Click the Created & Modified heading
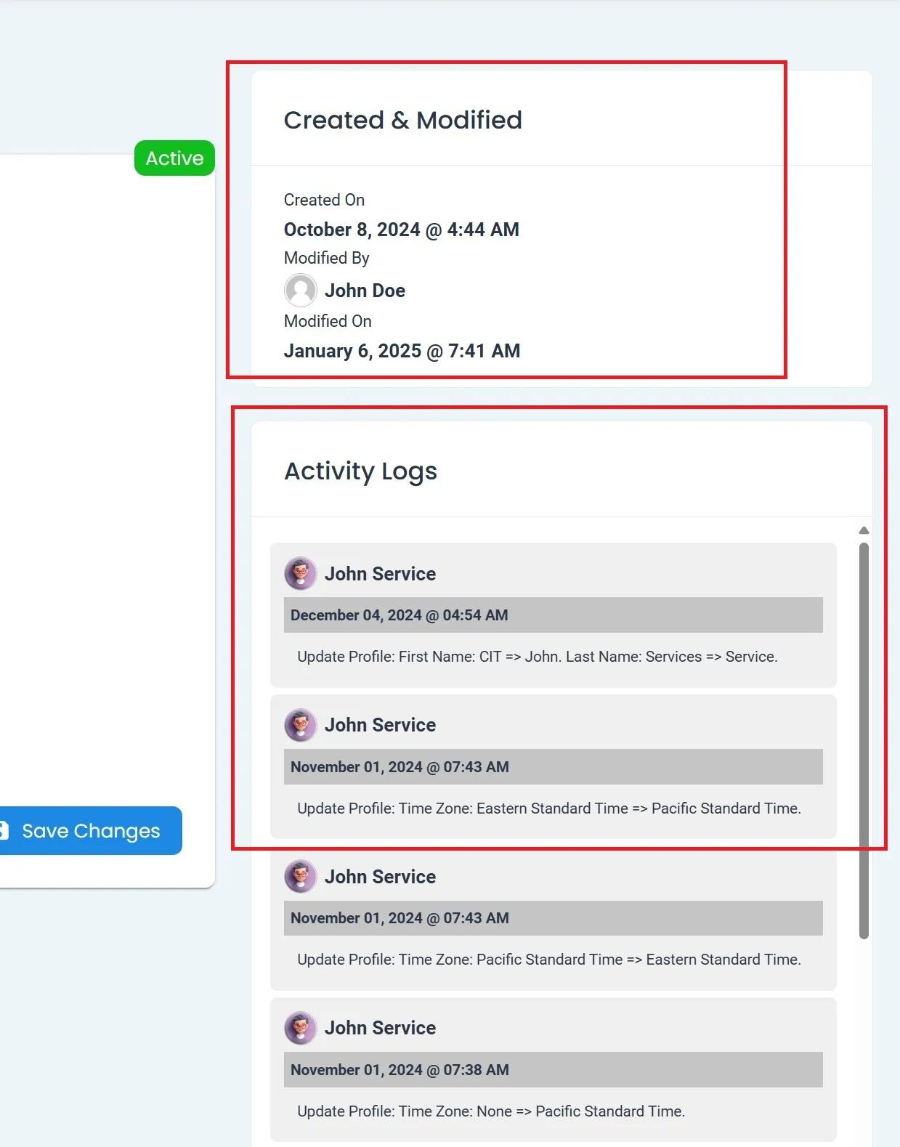The width and height of the screenshot is (900, 1147). [402, 121]
